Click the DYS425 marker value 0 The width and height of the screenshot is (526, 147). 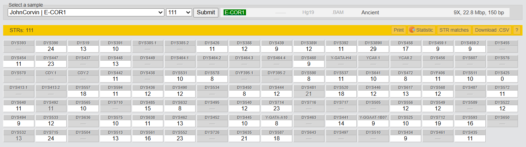coord(502,79)
